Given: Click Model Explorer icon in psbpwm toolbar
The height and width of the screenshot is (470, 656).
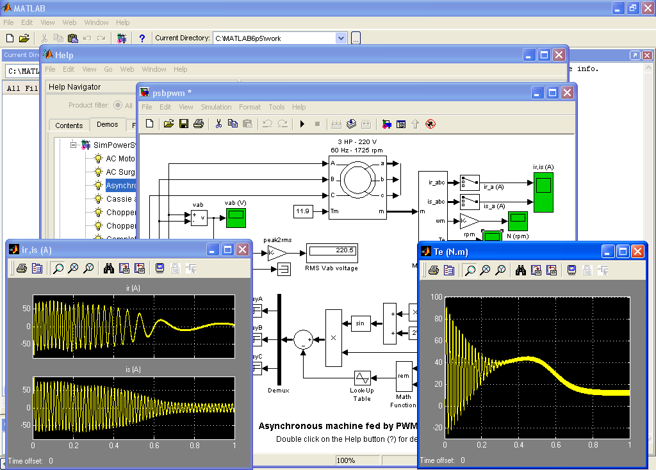Looking at the screenshot, I should point(401,124).
